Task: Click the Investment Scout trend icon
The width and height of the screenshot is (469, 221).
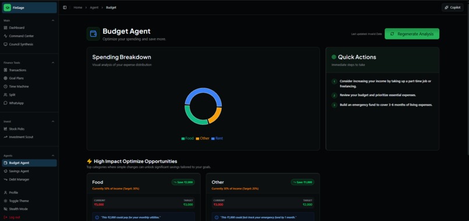Action: tap(5, 137)
